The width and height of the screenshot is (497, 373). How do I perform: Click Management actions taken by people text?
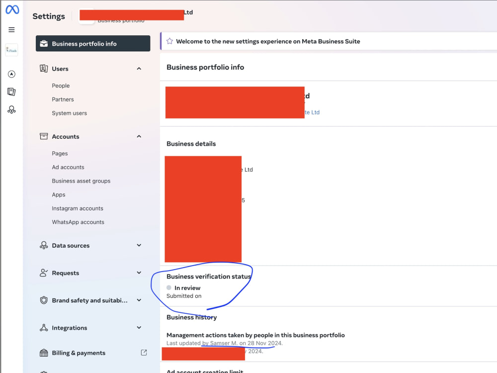255,335
